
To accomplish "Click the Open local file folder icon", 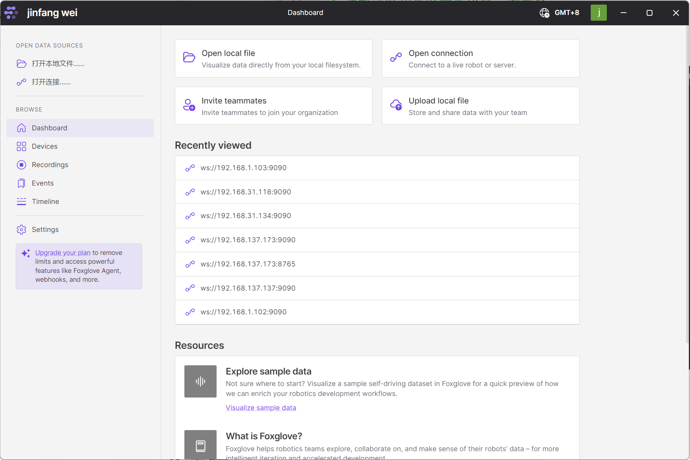I will 189,58.
